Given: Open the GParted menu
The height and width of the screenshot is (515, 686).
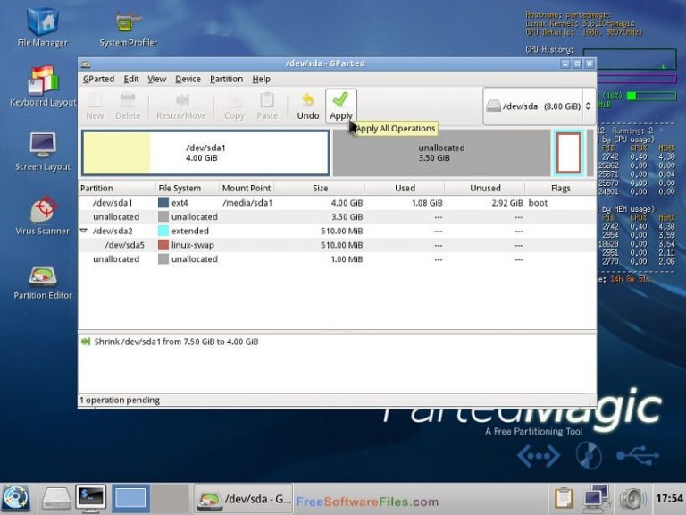Looking at the screenshot, I should pos(98,79).
